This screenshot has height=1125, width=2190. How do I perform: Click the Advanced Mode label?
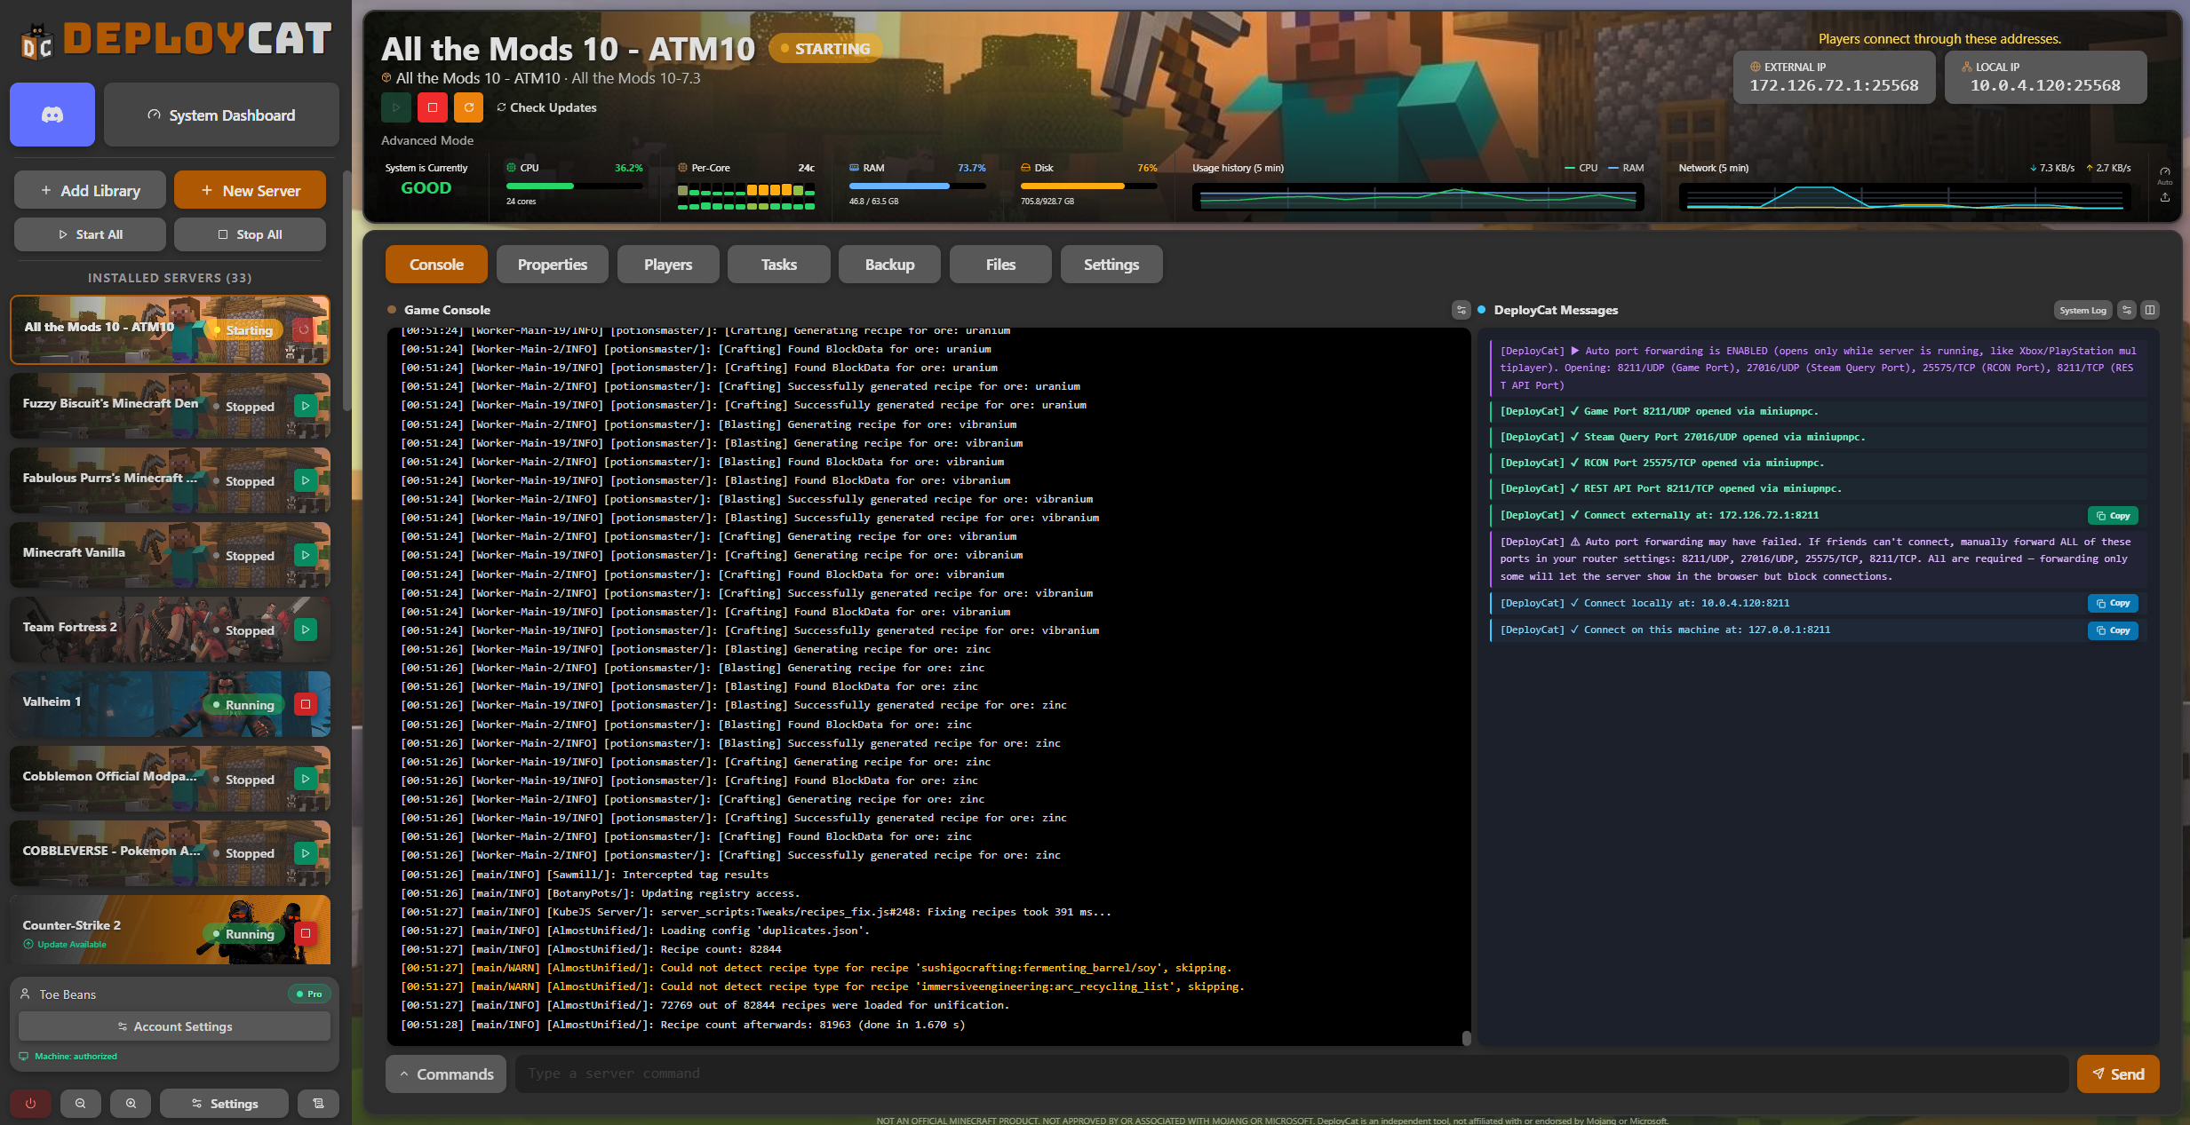[427, 140]
